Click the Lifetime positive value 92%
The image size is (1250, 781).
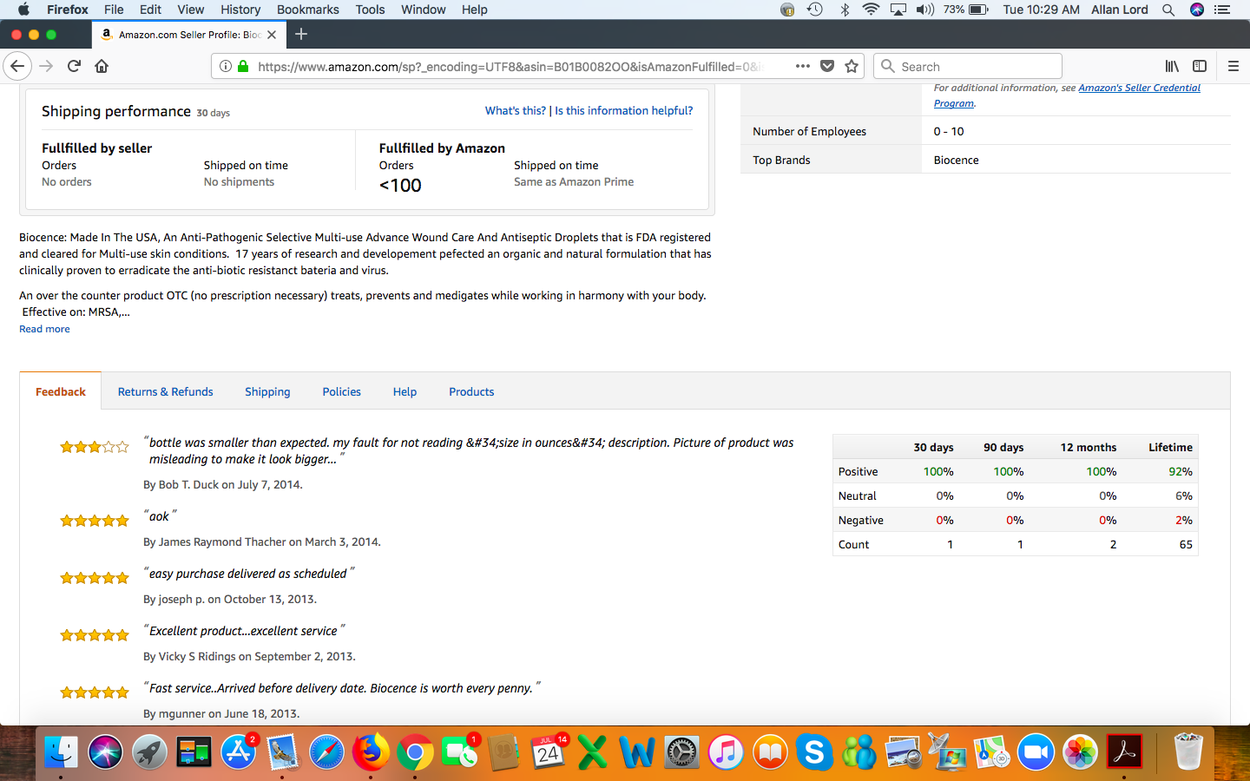(x=1181, y=471)
